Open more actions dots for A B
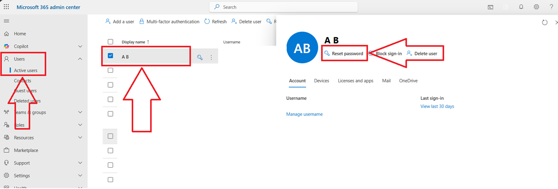The image size is (558, 189). coord(211,57)
